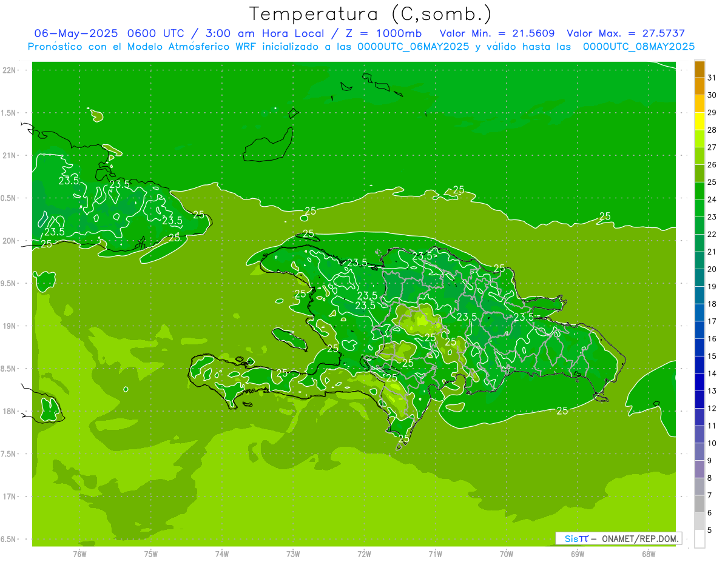Click the 19N latitude axis label
The width and height of the screenshot is (728, 562).
[x=10, y=326]
